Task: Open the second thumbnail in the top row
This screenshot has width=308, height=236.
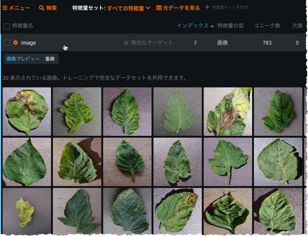Action: [77, 112]
